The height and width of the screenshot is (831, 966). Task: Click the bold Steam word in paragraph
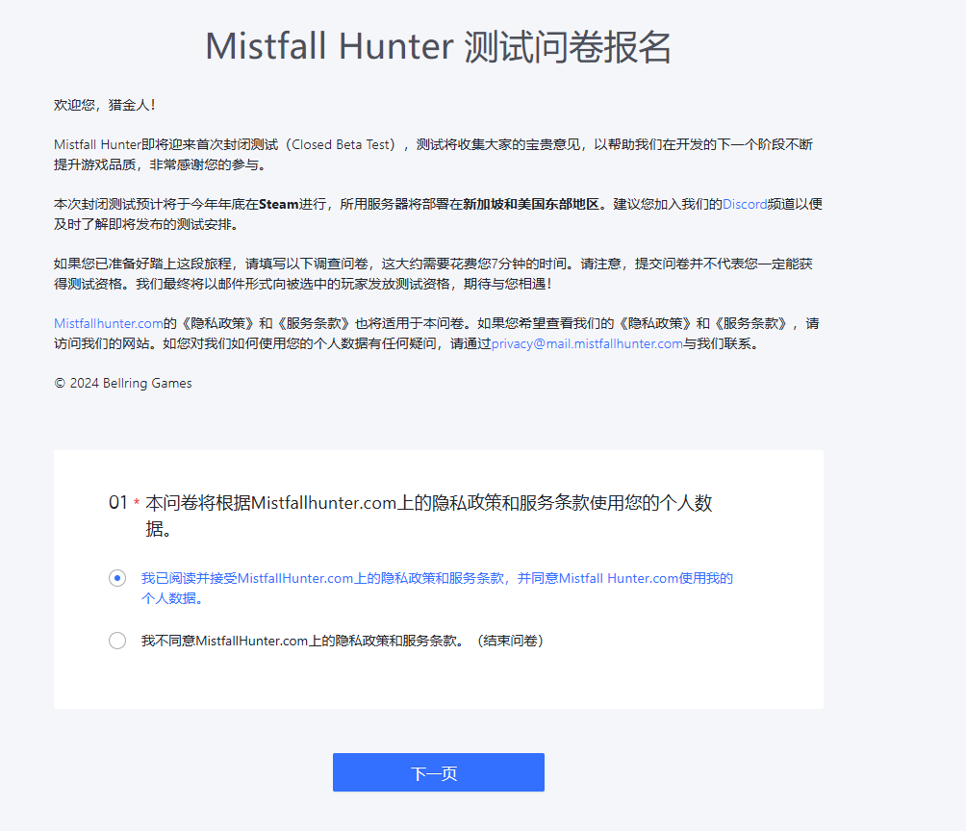point(278,204)
